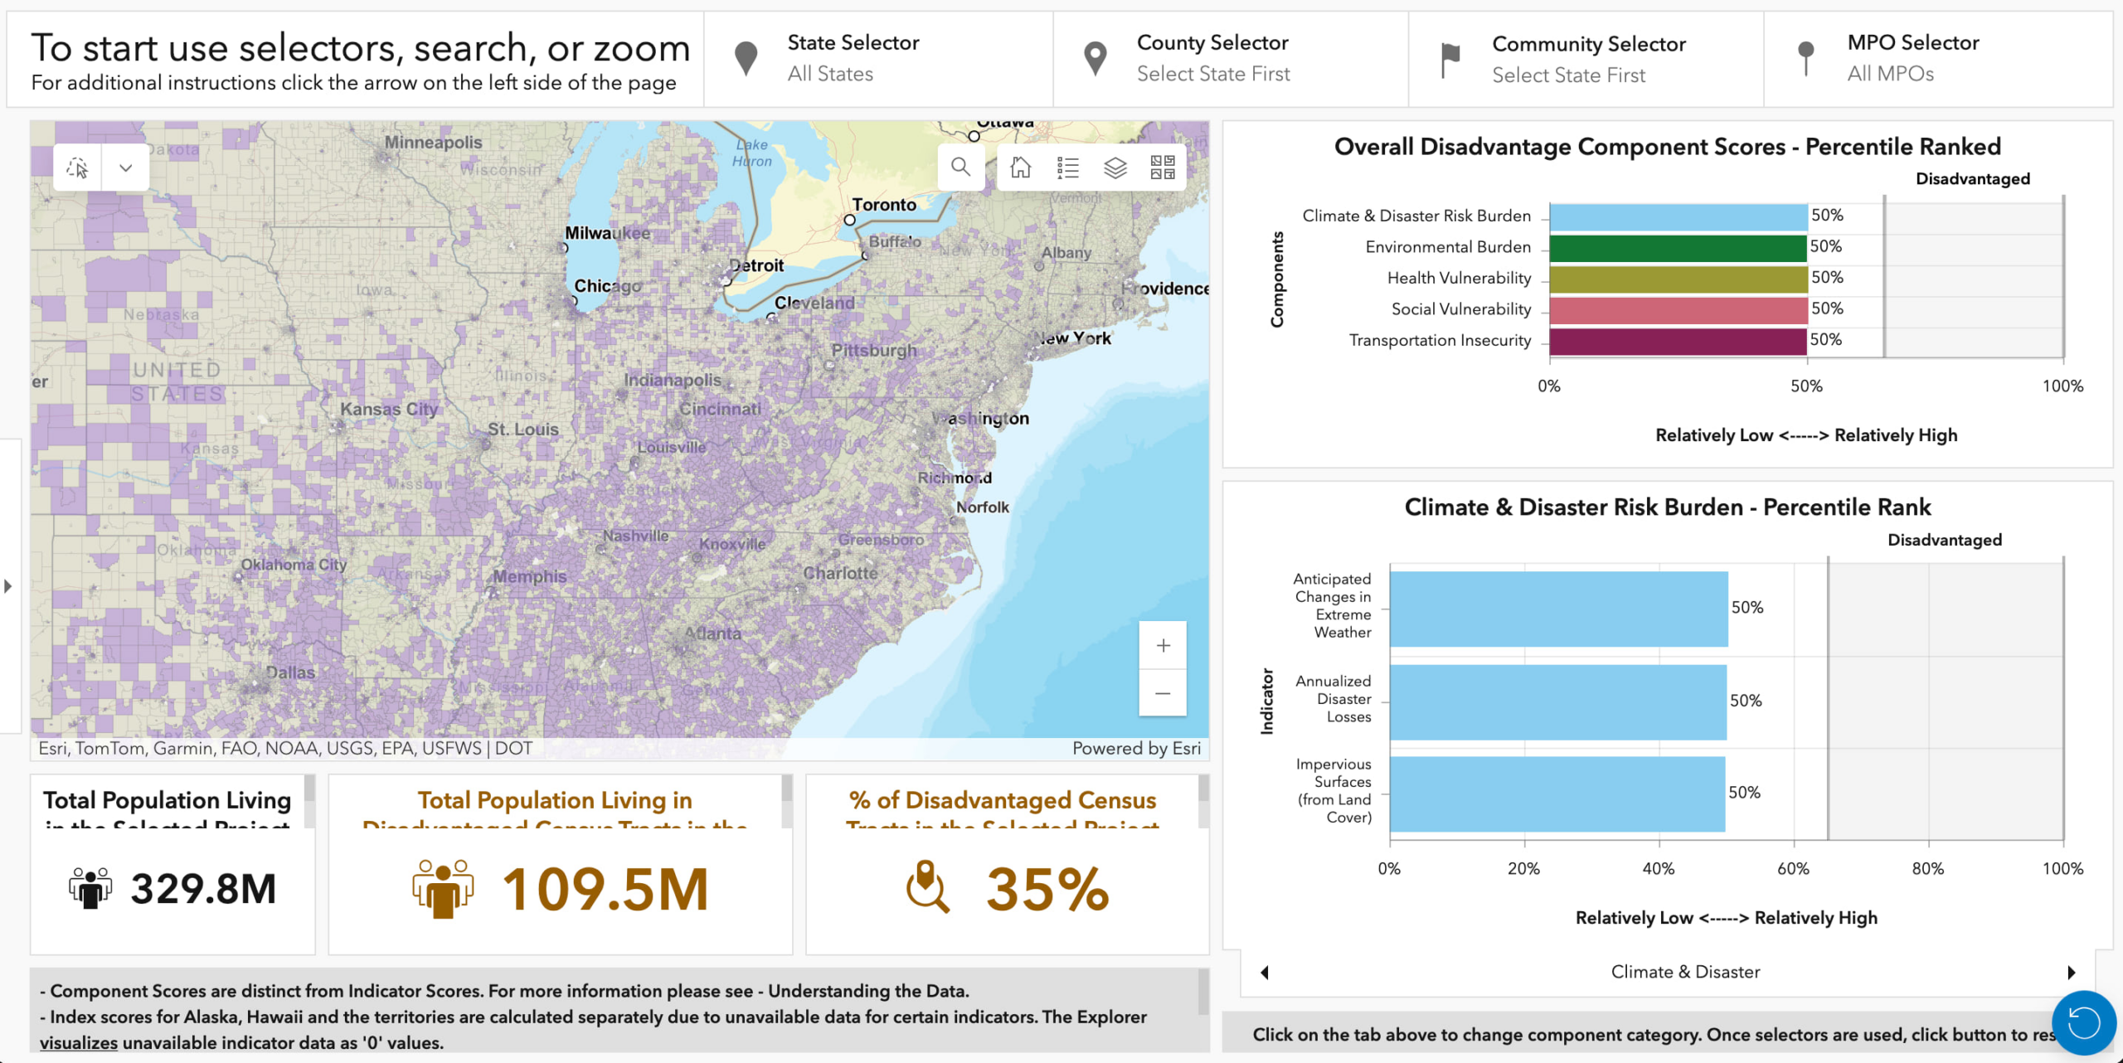
Task: Click the right arrow on component category tabs
Action: click(2072, 972)
